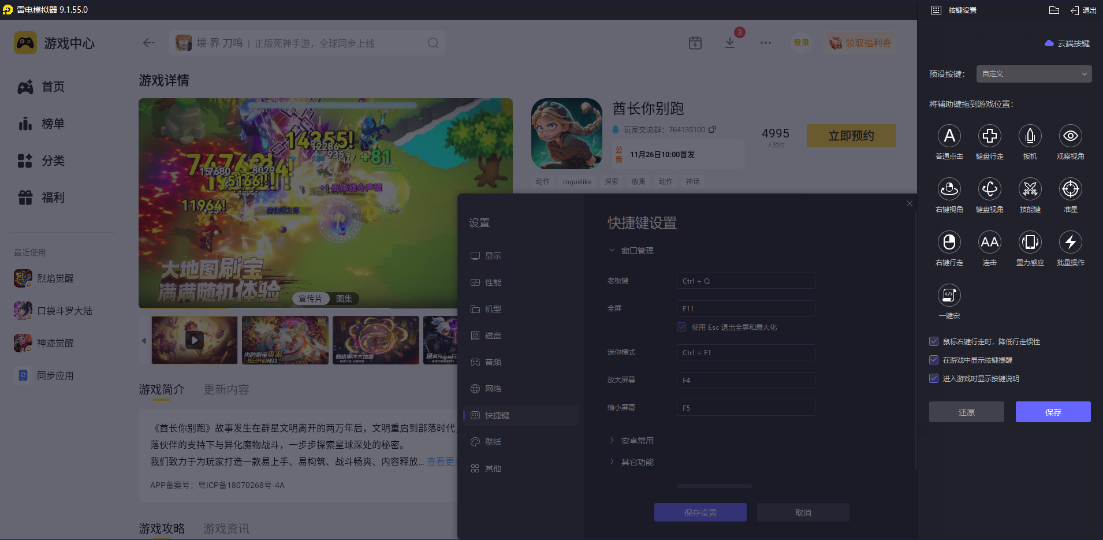Select the 键盘行走 keyboard walk mapping
The width and height of the screenshot is (1103, 540).
990,137
